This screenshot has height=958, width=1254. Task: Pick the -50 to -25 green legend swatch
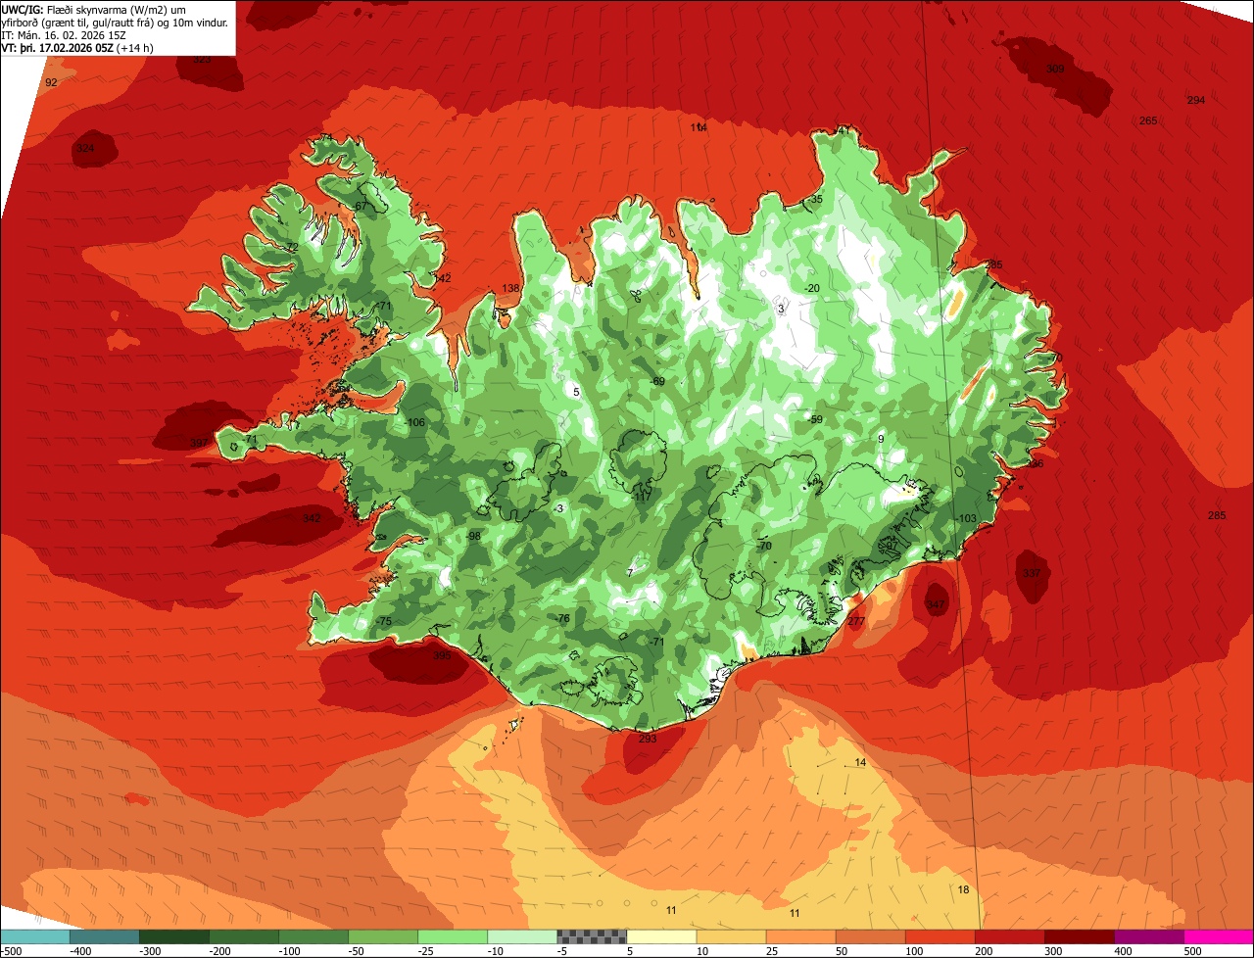[x=383, y=936]
